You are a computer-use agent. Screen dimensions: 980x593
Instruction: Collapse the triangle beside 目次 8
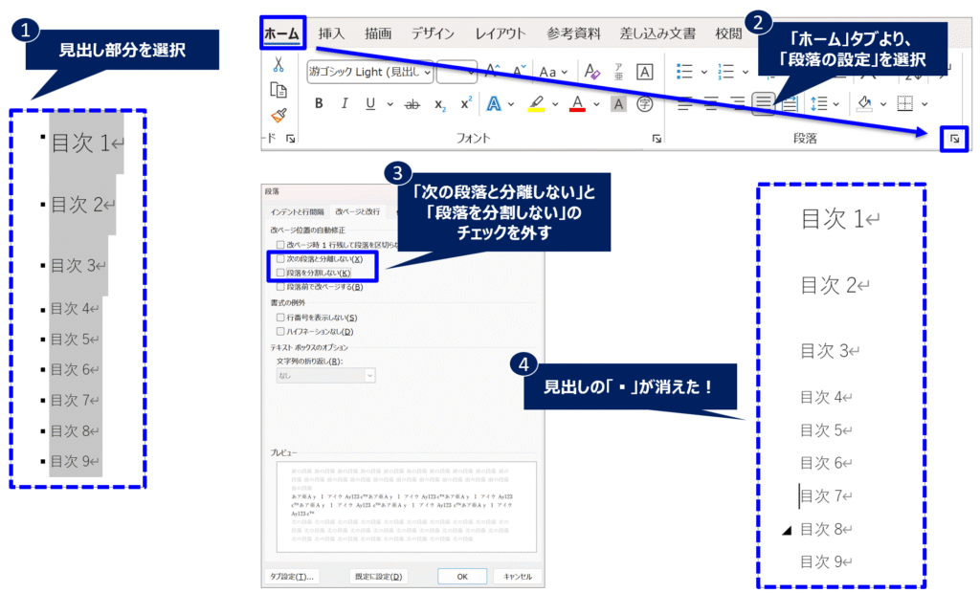(x=788, y=531)
